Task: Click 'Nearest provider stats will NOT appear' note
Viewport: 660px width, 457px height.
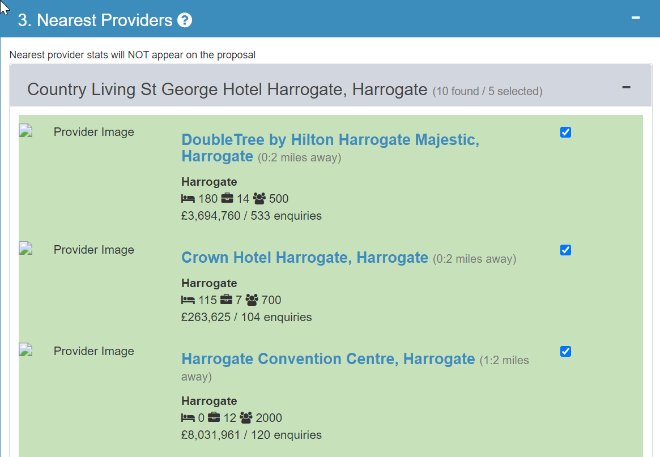Action: [x=132, y=55]
